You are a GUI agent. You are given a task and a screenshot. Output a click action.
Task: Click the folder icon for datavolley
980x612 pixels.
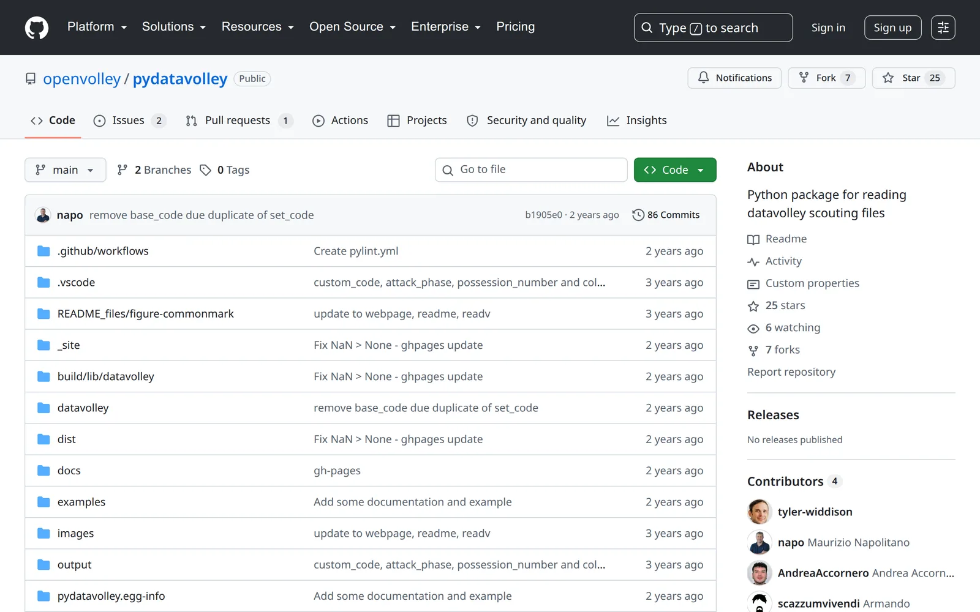(x=43, y=408)
